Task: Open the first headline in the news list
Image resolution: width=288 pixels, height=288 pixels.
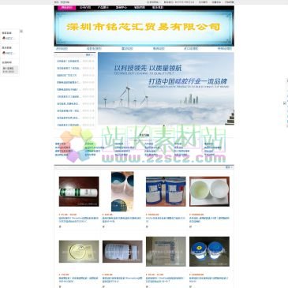Action: coord(69,61)
